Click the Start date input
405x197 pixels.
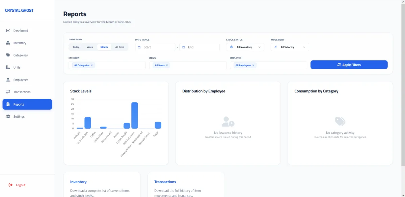[x=155, y=47]
